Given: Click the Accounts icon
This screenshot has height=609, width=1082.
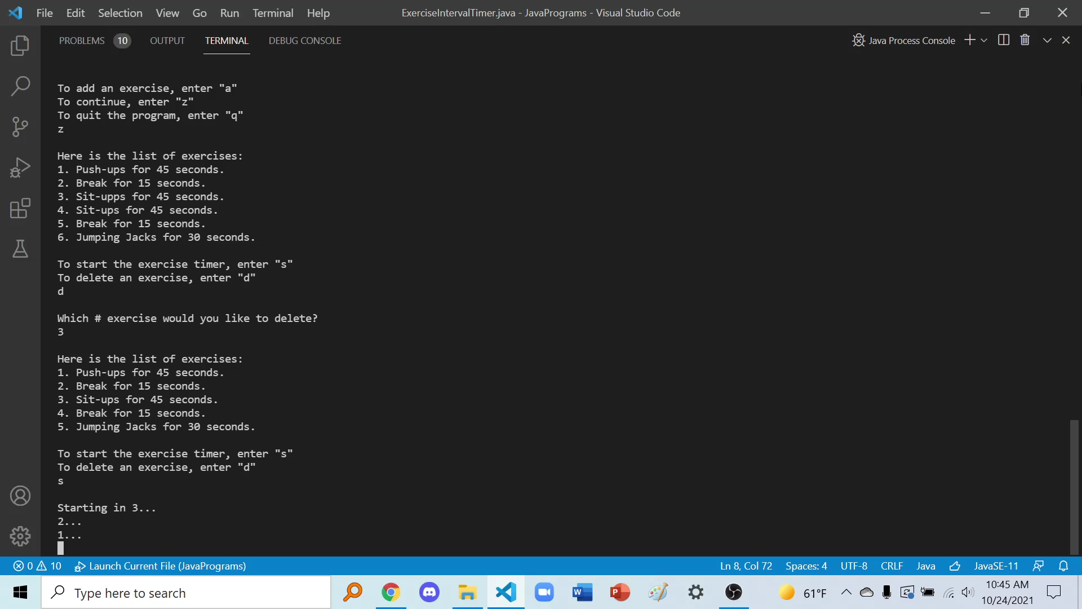Looking at the screenshot, I should [20, 496].
